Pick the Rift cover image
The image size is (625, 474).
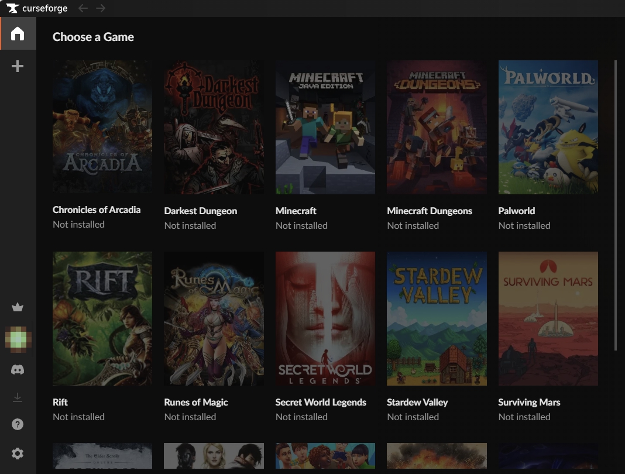click(102, 318)
